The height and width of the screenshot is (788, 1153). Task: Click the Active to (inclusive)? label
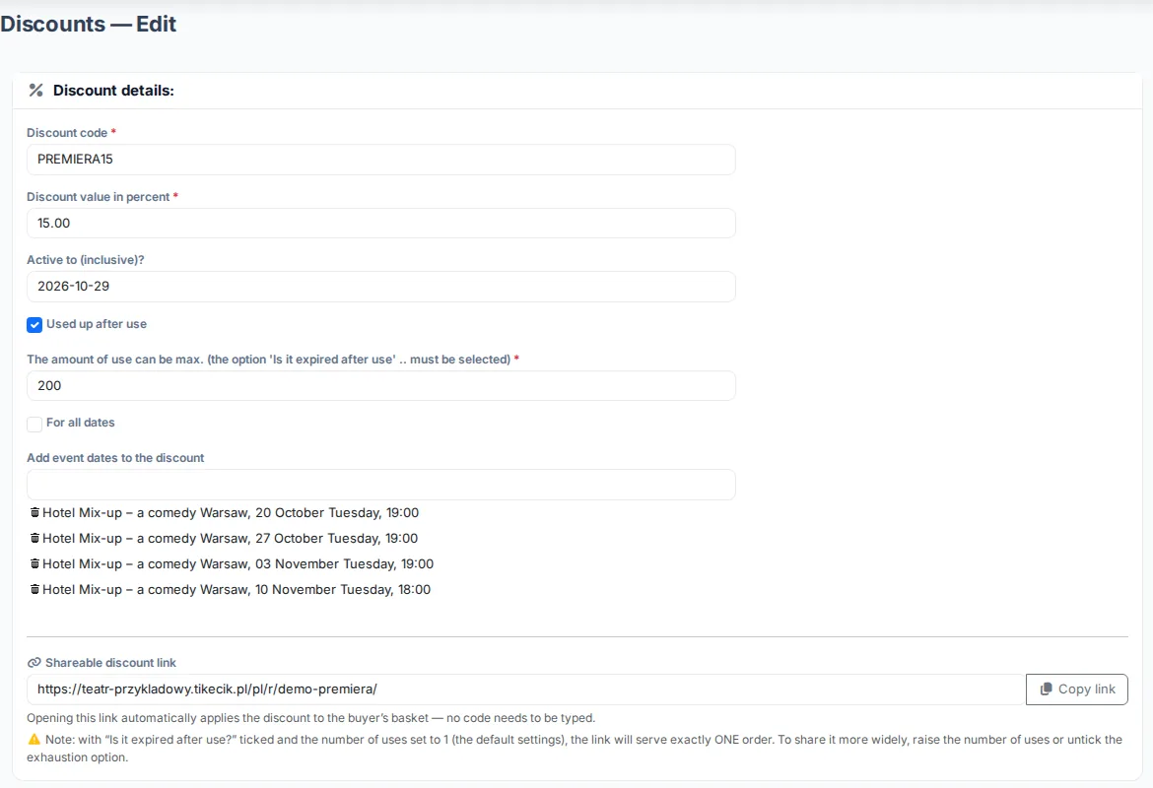(86, 260)
